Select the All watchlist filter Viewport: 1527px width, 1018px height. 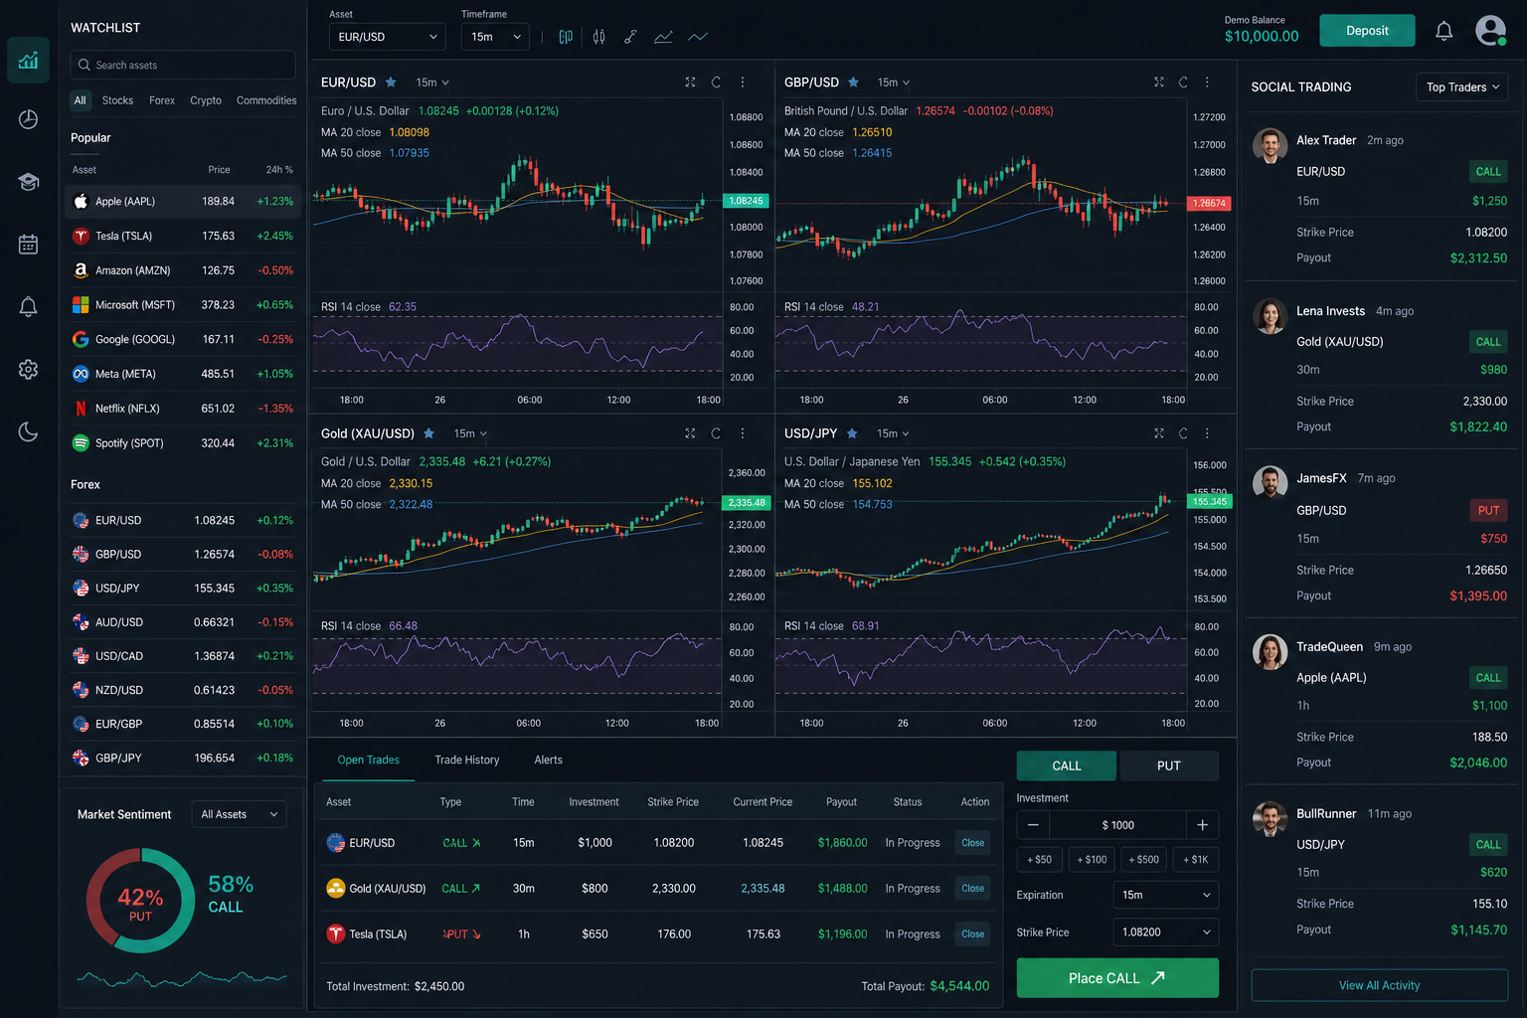pyautogui.click(x=81, y=100)
